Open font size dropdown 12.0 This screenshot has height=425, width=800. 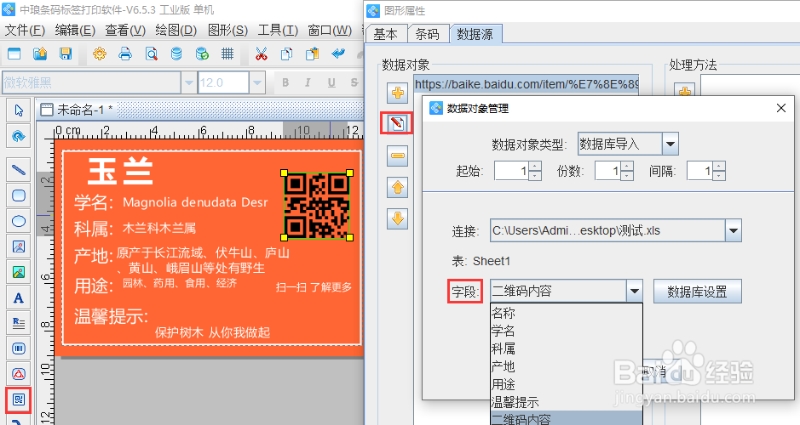(257, 82)
